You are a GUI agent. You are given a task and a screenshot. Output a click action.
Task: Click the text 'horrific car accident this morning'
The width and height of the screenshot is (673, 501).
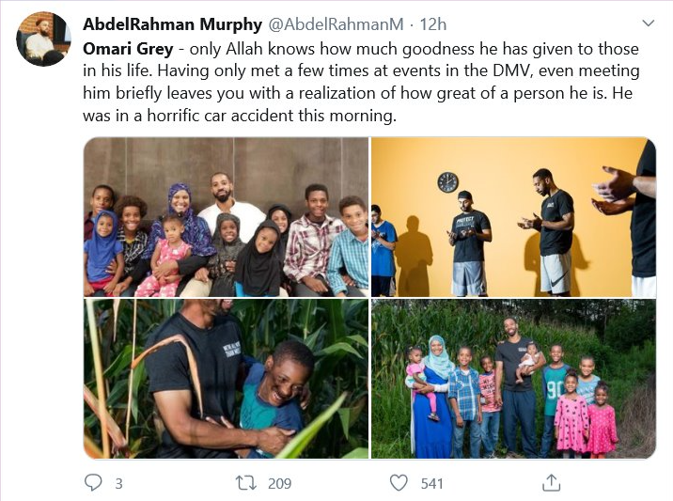point(272,116)
